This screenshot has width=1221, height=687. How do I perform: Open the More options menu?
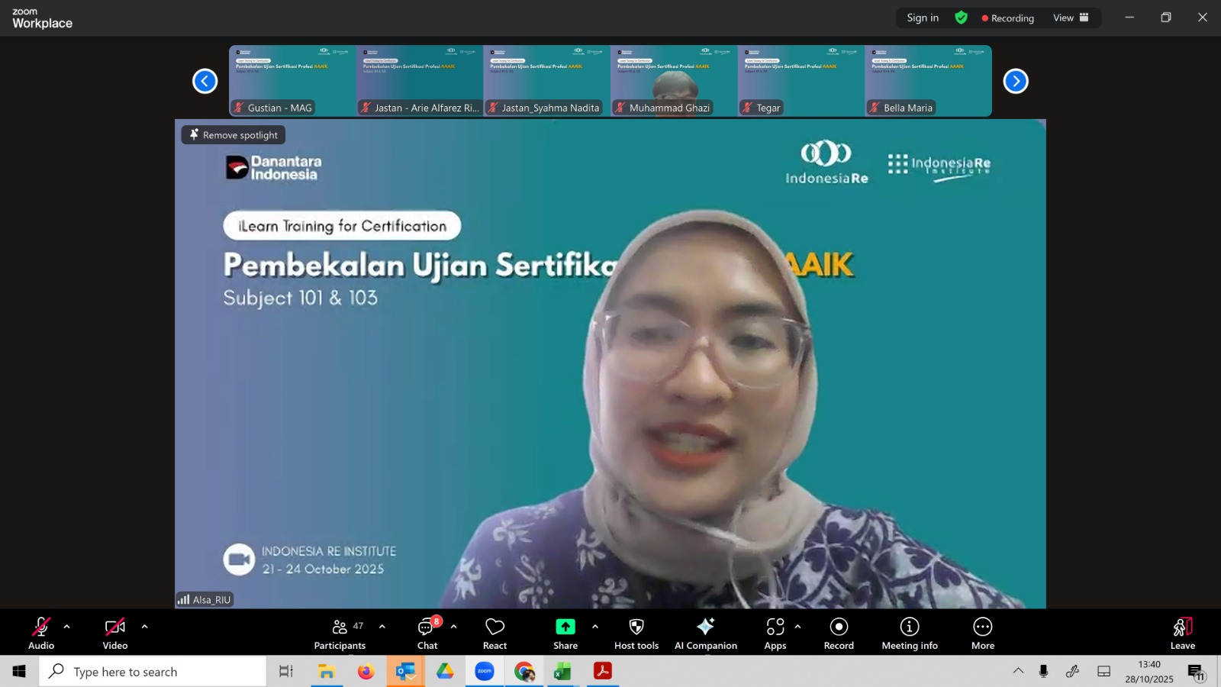click(x=982, y=634)
